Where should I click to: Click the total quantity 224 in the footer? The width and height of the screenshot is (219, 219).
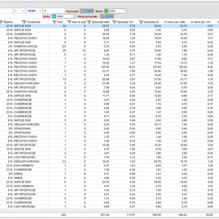point(64,215)
